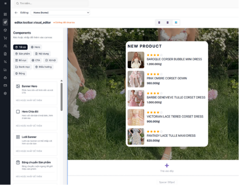Click the Băng chuyền Sản phẩm bag icon

click(x=18, y=162)
